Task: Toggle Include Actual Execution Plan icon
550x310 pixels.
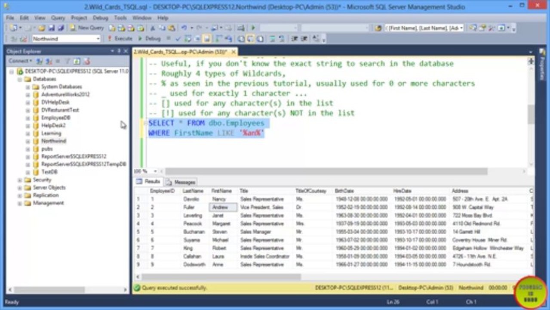Action: click(218, 39)
